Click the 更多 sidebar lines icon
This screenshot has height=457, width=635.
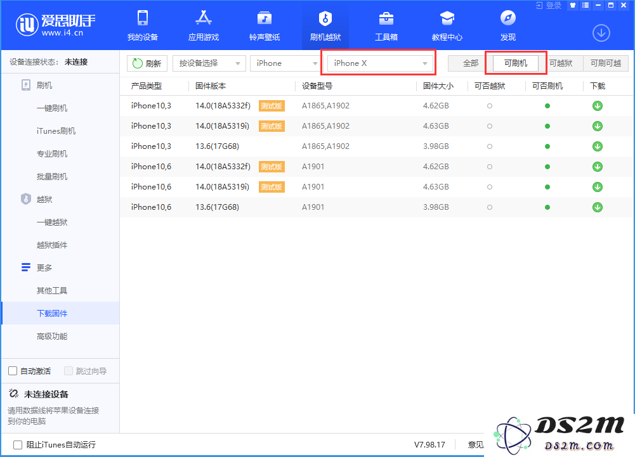26,267
